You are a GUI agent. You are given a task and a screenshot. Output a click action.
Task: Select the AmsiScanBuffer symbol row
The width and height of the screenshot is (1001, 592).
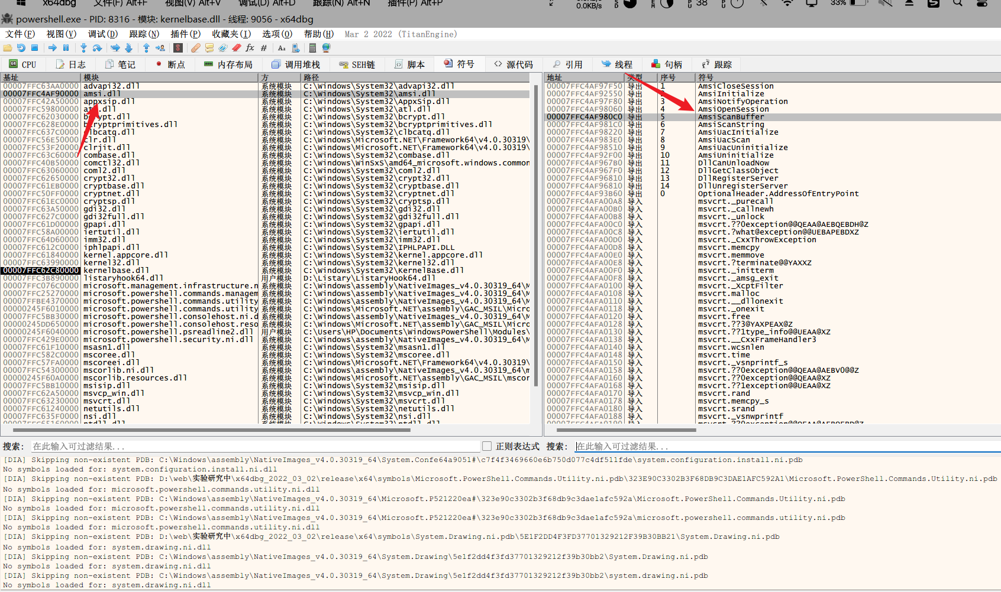773,117
